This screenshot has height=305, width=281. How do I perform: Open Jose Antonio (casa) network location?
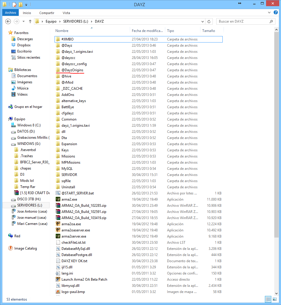click(32, 211)
